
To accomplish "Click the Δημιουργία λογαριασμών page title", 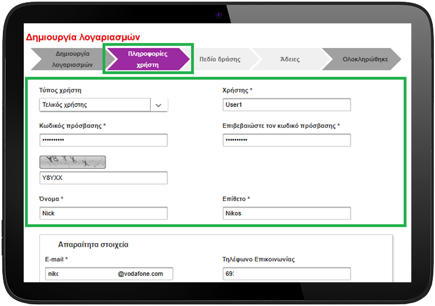I will [x=83, y=37].
